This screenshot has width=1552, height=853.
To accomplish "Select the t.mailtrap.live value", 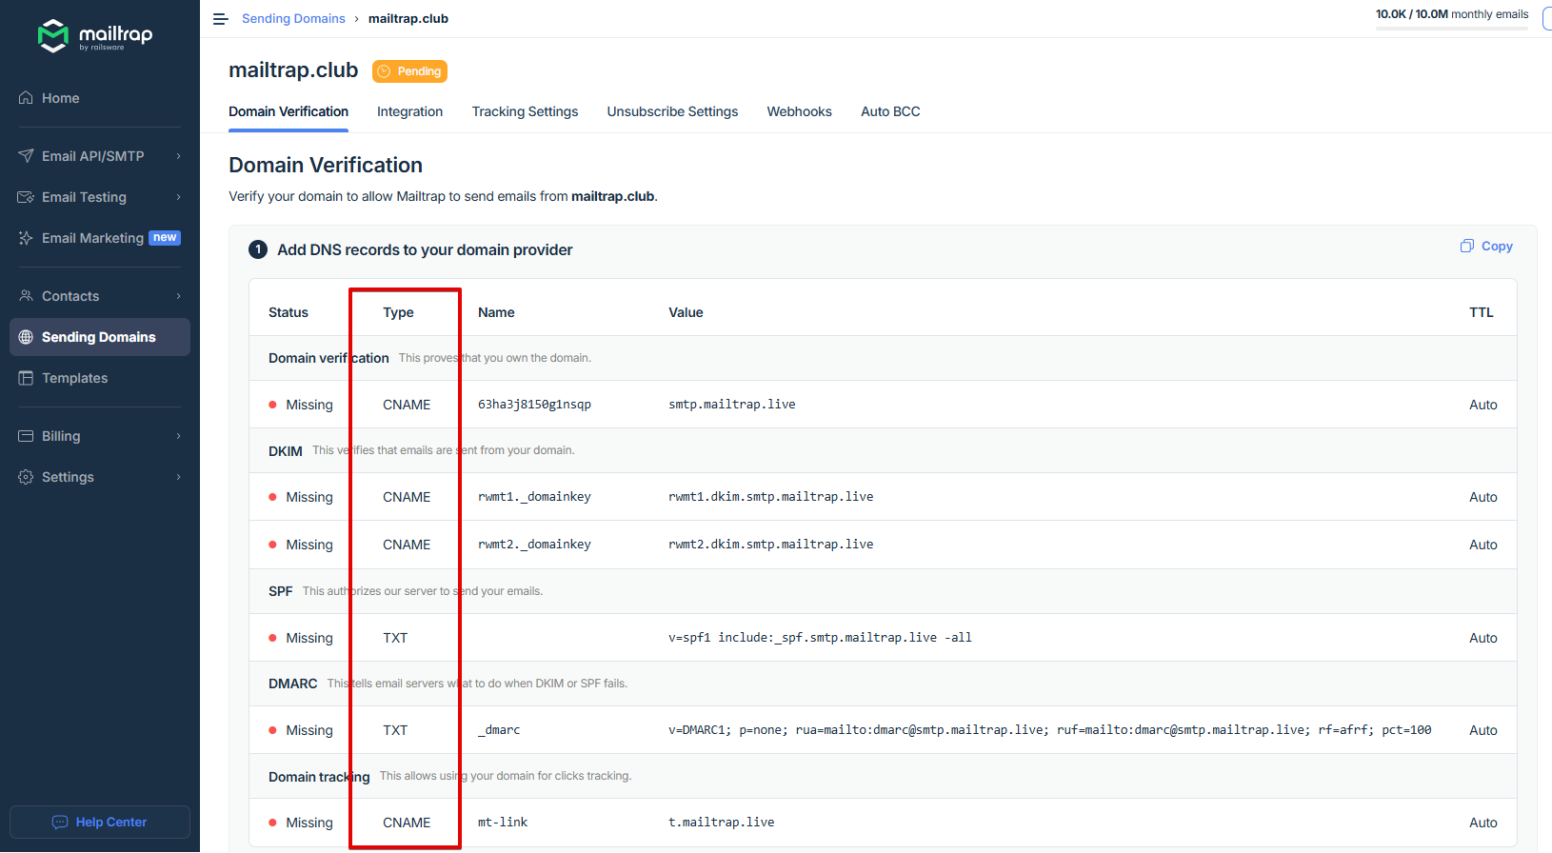I will pos(721,823).
